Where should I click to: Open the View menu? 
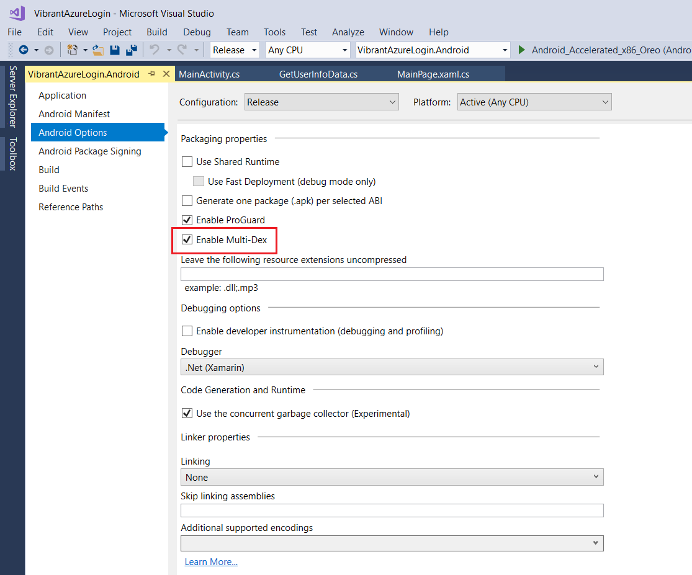[x=78, y=32]
